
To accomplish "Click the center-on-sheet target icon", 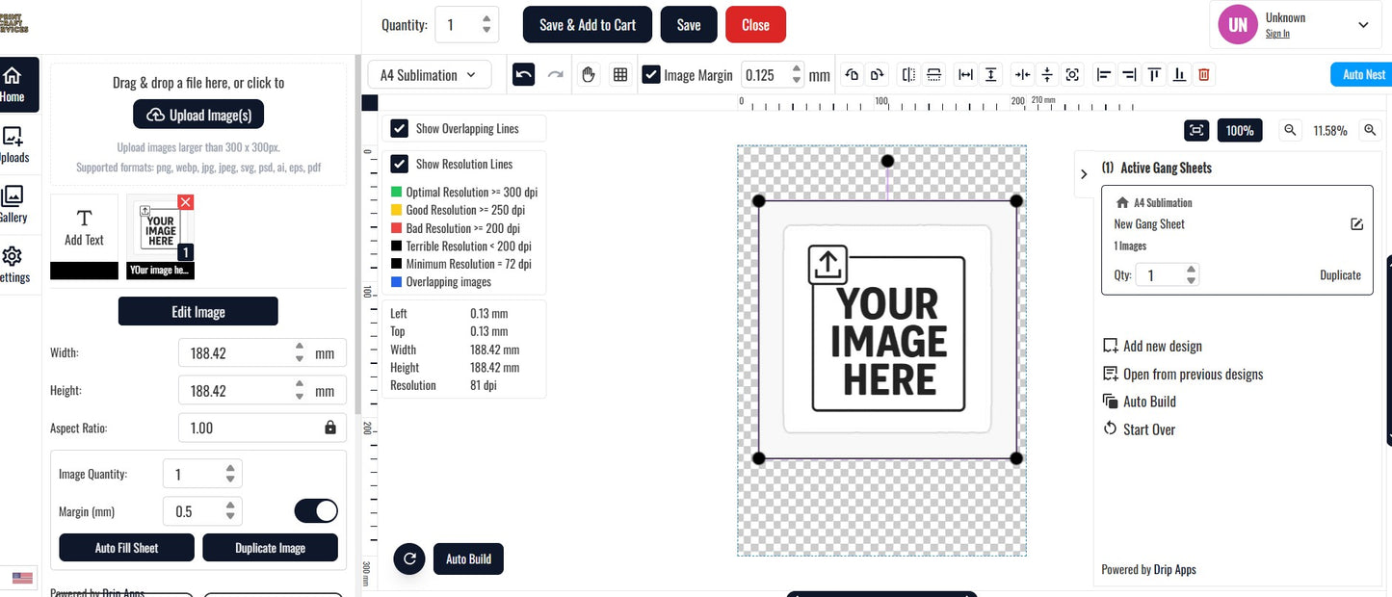I will tap(1072, 74).
